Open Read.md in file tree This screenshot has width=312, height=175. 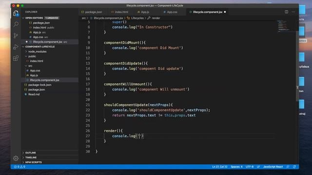(x=34, y=94)
